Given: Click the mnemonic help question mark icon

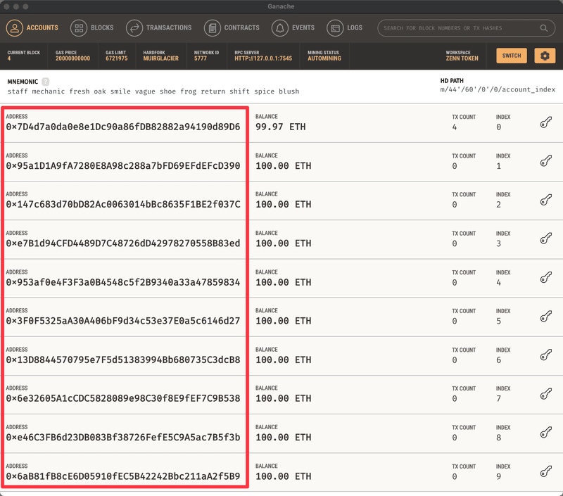Looking at the screenshot, I should click(x=45, y=82).
